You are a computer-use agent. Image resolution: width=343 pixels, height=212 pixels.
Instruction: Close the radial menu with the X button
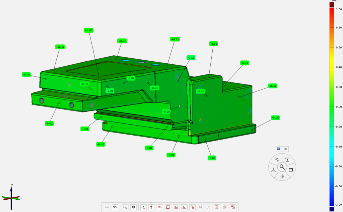coord(285,149)
